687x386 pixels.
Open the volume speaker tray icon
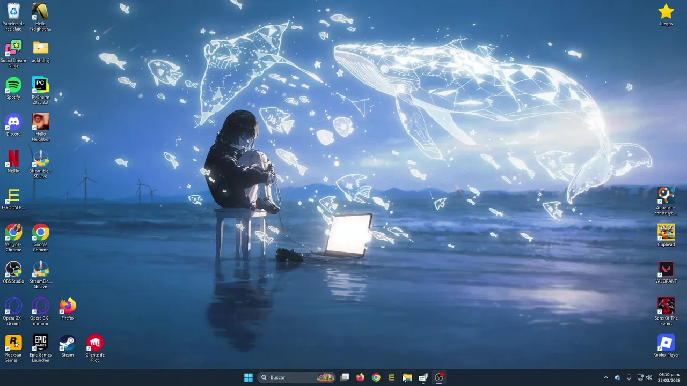coord(649,377)
